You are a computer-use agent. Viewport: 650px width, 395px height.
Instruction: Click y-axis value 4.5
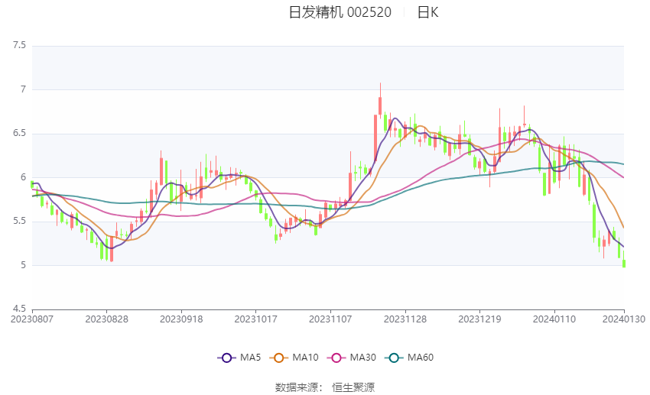[x=19, y=309]
